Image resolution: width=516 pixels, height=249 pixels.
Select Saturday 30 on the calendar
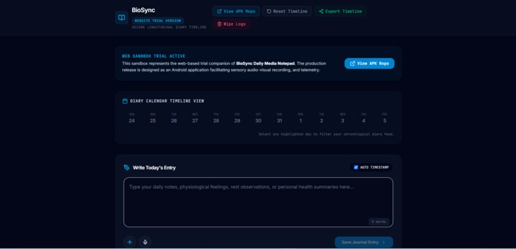point(259,118)
